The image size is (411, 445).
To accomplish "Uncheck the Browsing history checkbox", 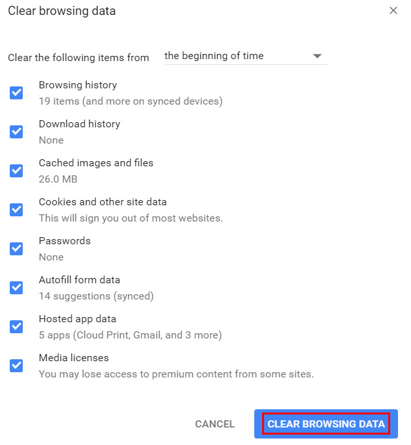I will 16,93.
